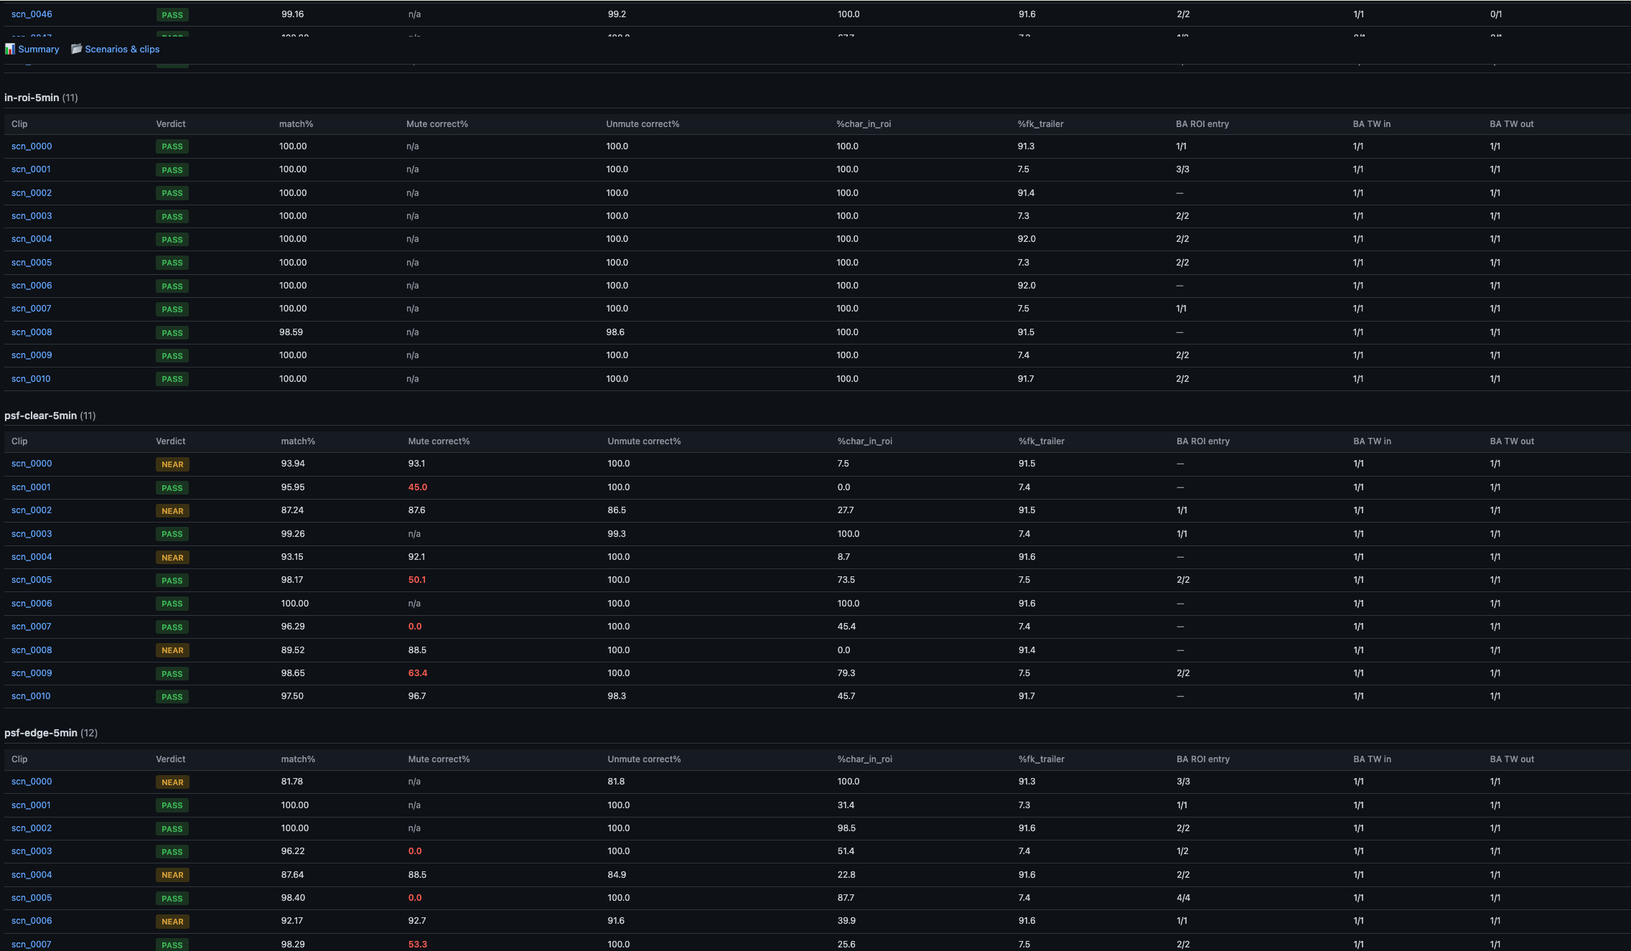Click the red Mute correct value 50.1
The image size is (1631, 951).
click(x=417, y=580)
